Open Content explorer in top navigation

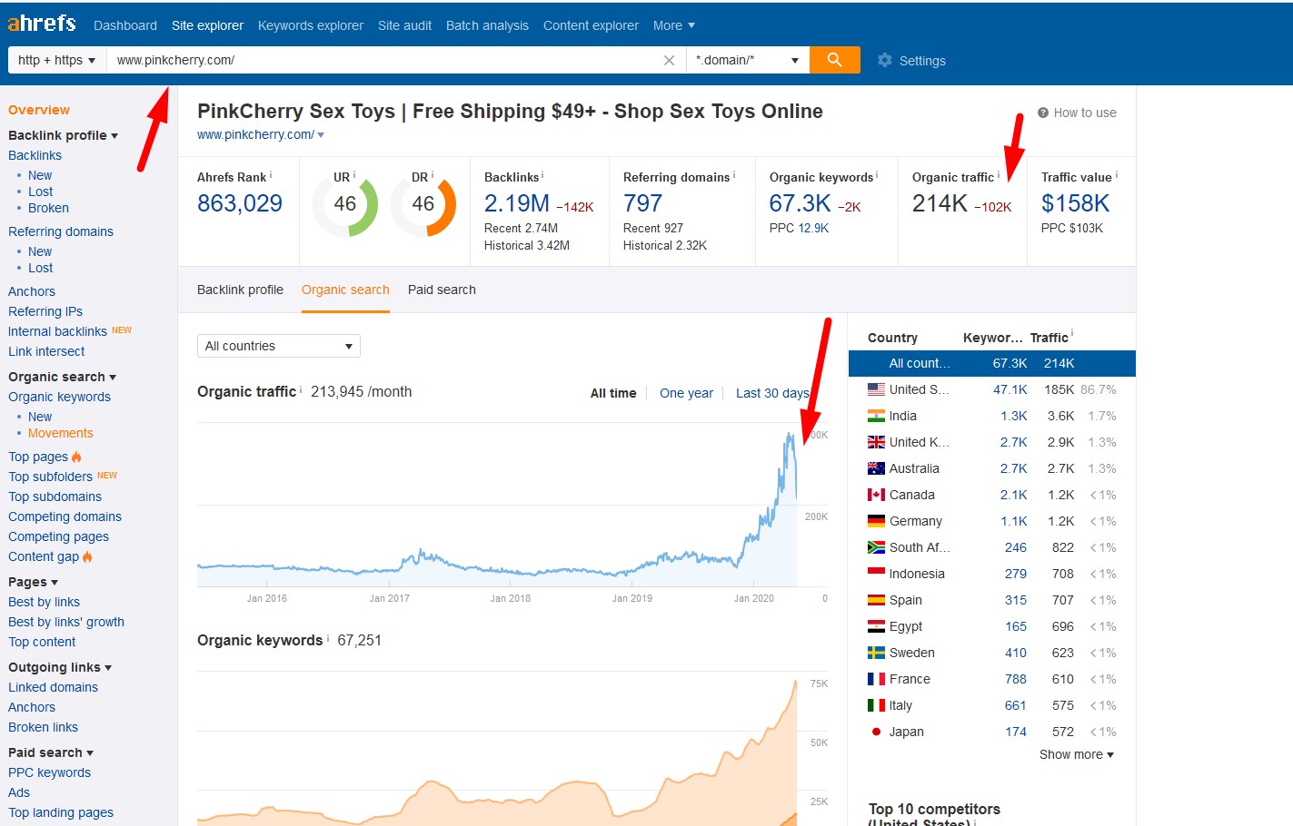[x=591, y=25]
